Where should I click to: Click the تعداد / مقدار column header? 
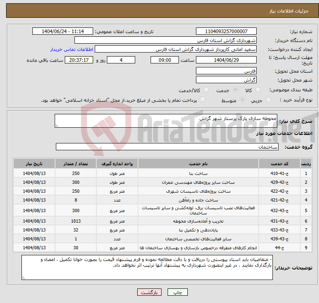pyautogui.click(x=76, y=164)
